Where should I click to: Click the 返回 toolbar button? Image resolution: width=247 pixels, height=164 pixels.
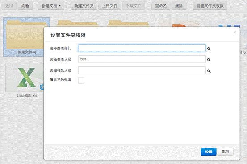[x=9, y=6]
